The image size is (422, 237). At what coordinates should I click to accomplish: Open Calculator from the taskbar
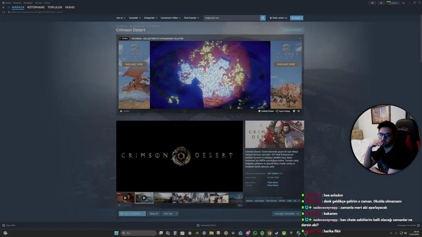[175, 233]
